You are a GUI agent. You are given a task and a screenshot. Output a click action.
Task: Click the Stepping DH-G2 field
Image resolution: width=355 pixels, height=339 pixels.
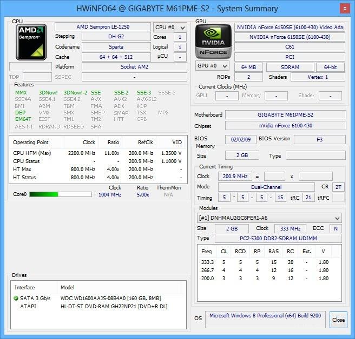coord(116,37)
